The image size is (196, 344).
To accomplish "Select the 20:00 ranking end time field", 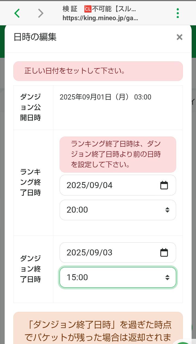I will click(x=109, y=210).
